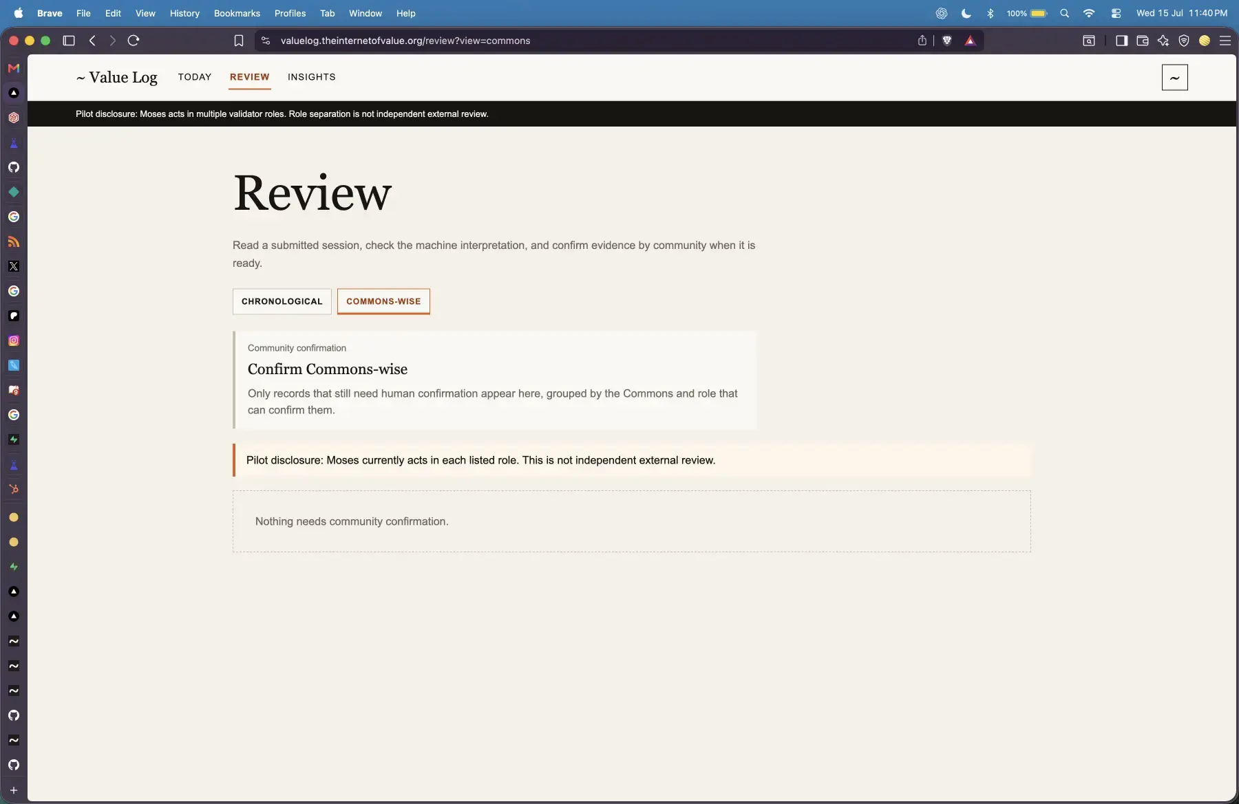This screenshot has height=804, width=1239.
Task: Switch to the red hexagon icon tab
Action: [14, 118]
